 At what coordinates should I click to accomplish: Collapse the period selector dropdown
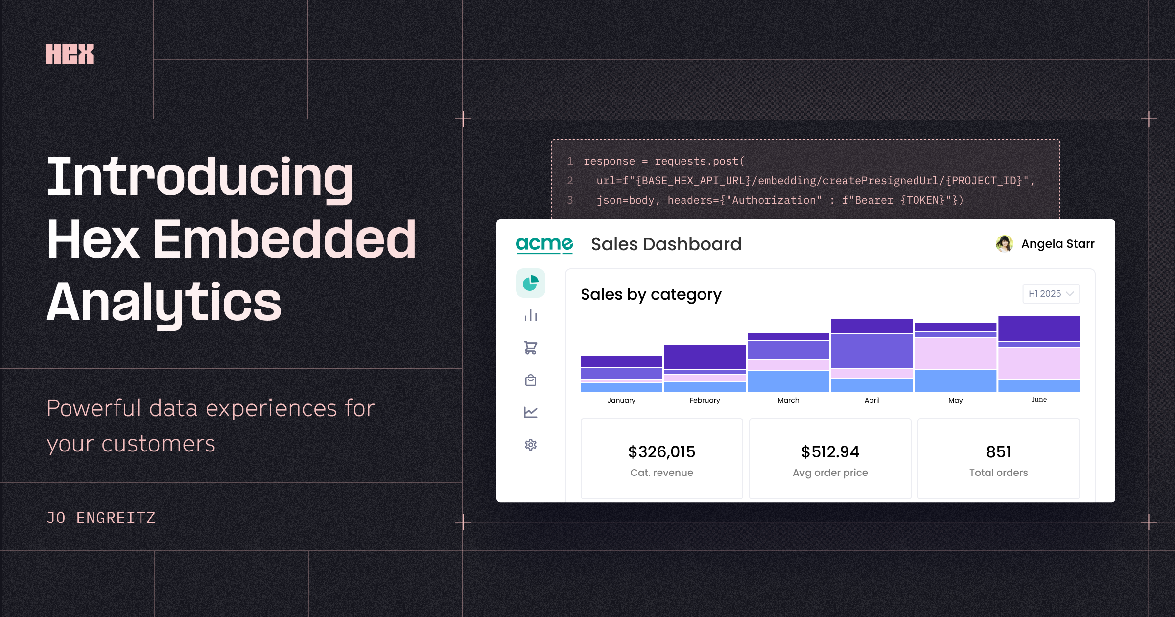coord(1051,293)
